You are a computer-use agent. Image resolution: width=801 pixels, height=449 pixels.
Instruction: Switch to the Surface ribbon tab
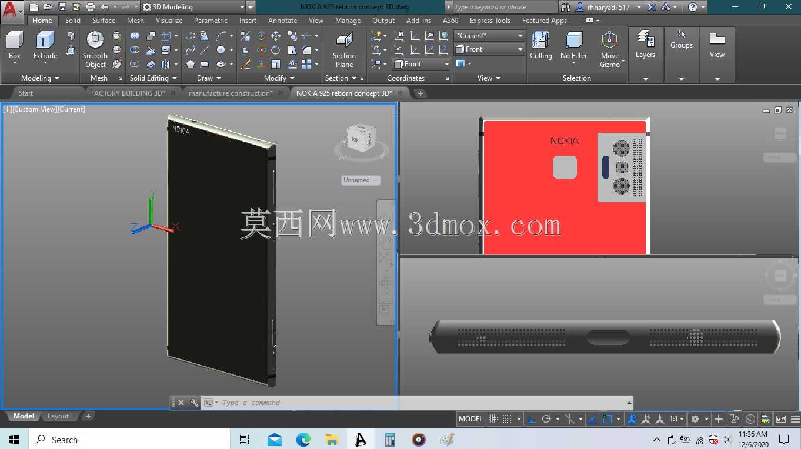click(104, 21)
